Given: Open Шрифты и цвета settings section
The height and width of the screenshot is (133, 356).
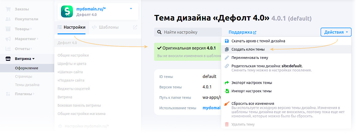Looking at the screenshot, I should coord(72,64).
